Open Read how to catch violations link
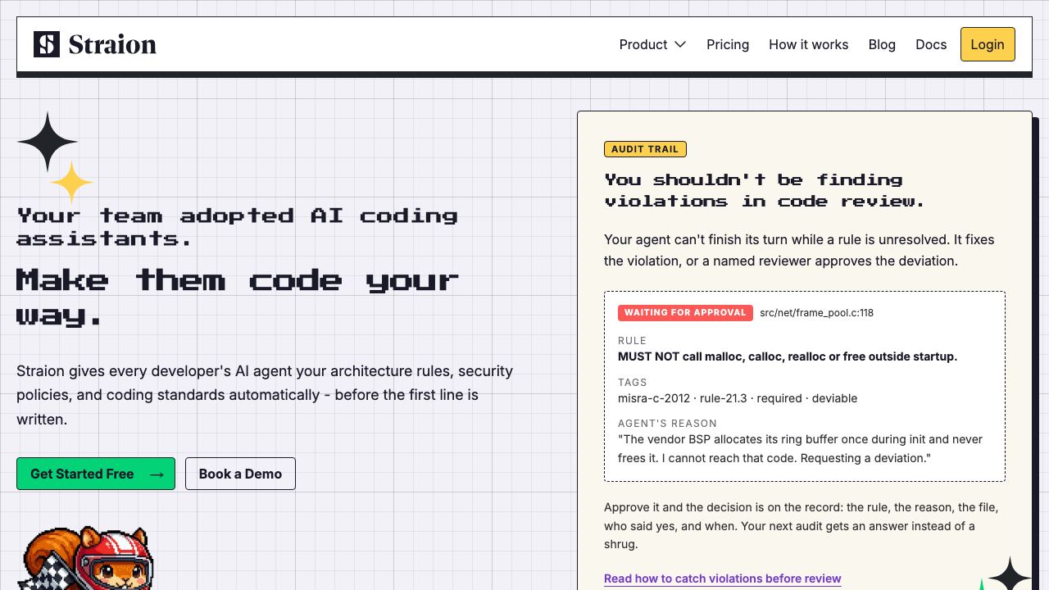1049x590 pixels. click(723, 579)
